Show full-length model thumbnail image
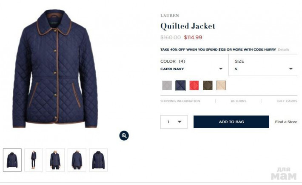This screenshot has height=185, width=302. coord(34,160)
